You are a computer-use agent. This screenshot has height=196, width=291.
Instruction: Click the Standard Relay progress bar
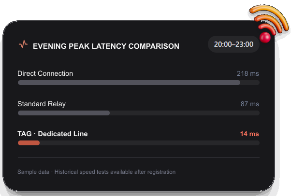coord(138,113)
